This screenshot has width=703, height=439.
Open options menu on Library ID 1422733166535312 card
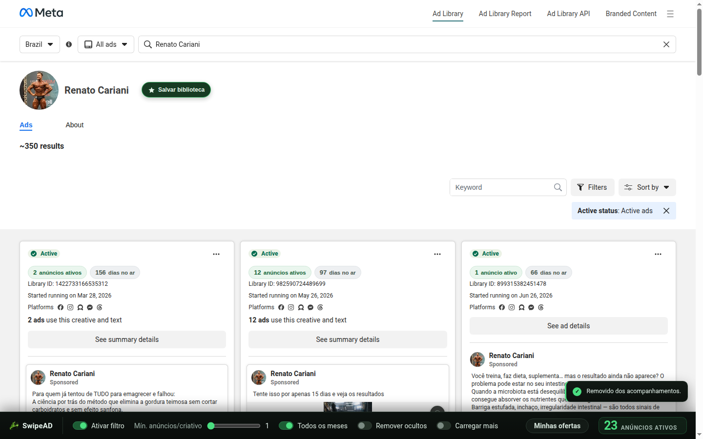pyautogui.click(x=216, y=254)
